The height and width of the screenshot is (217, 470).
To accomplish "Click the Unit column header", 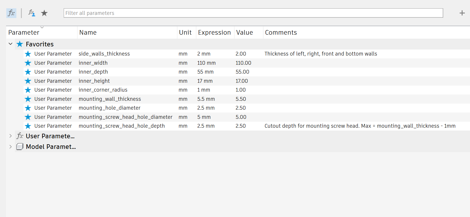I will 187,32.
